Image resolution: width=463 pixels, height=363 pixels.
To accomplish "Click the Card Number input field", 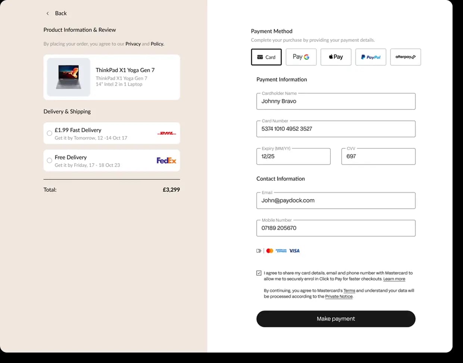I will point(336,129).
